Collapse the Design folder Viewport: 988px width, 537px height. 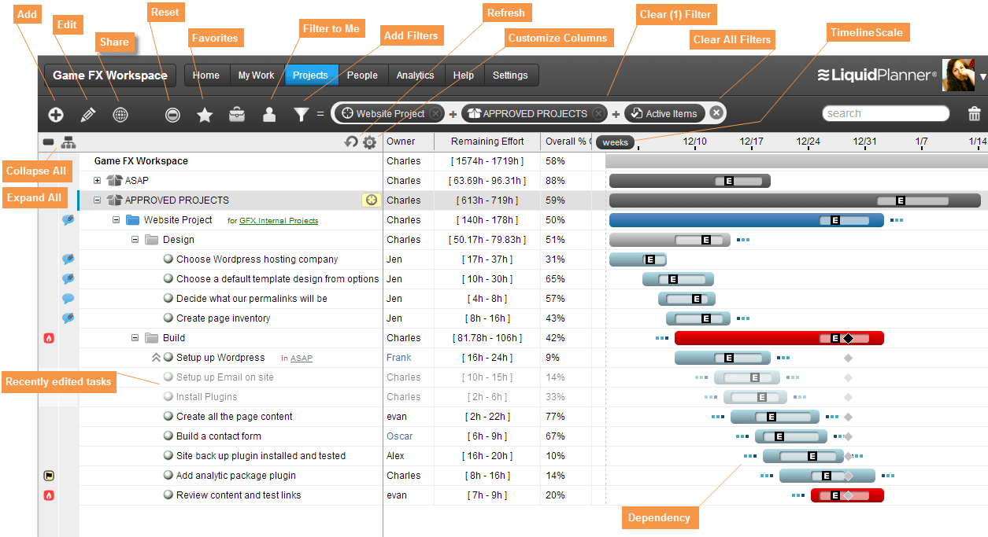point(135,239)
